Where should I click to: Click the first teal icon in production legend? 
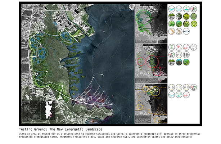click(x=171, y=8)
